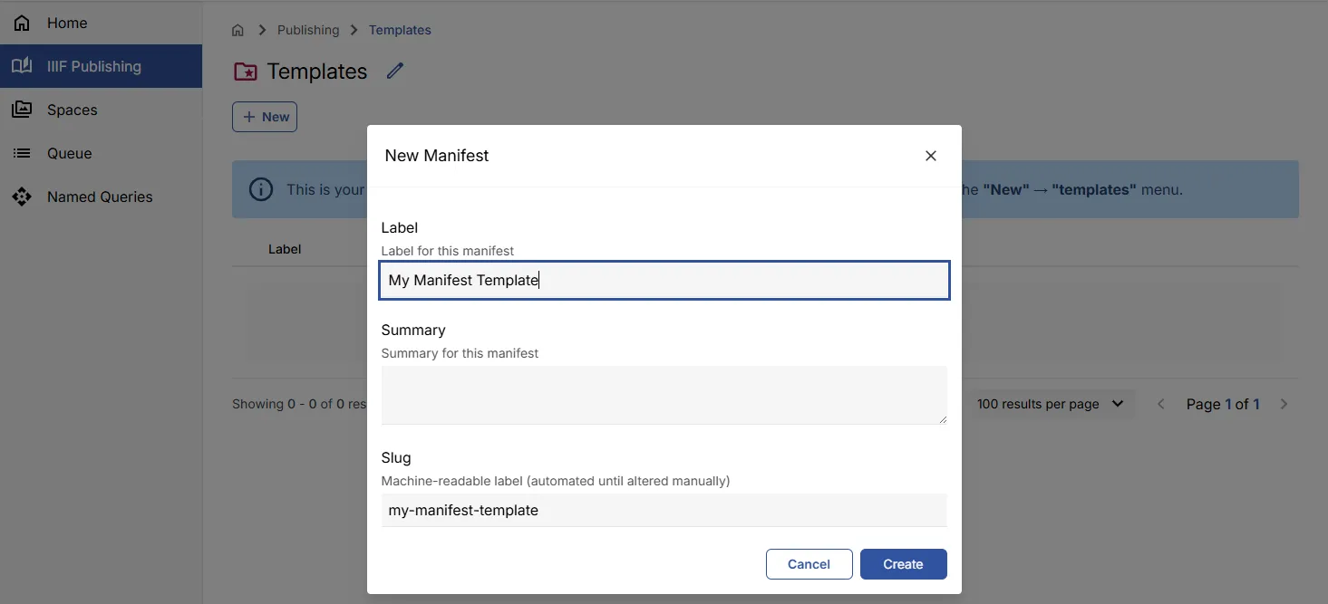This screenshot has width=1328, height=604.
Task: Open the Home section via sidebar icon
Action: pos(22,23)
